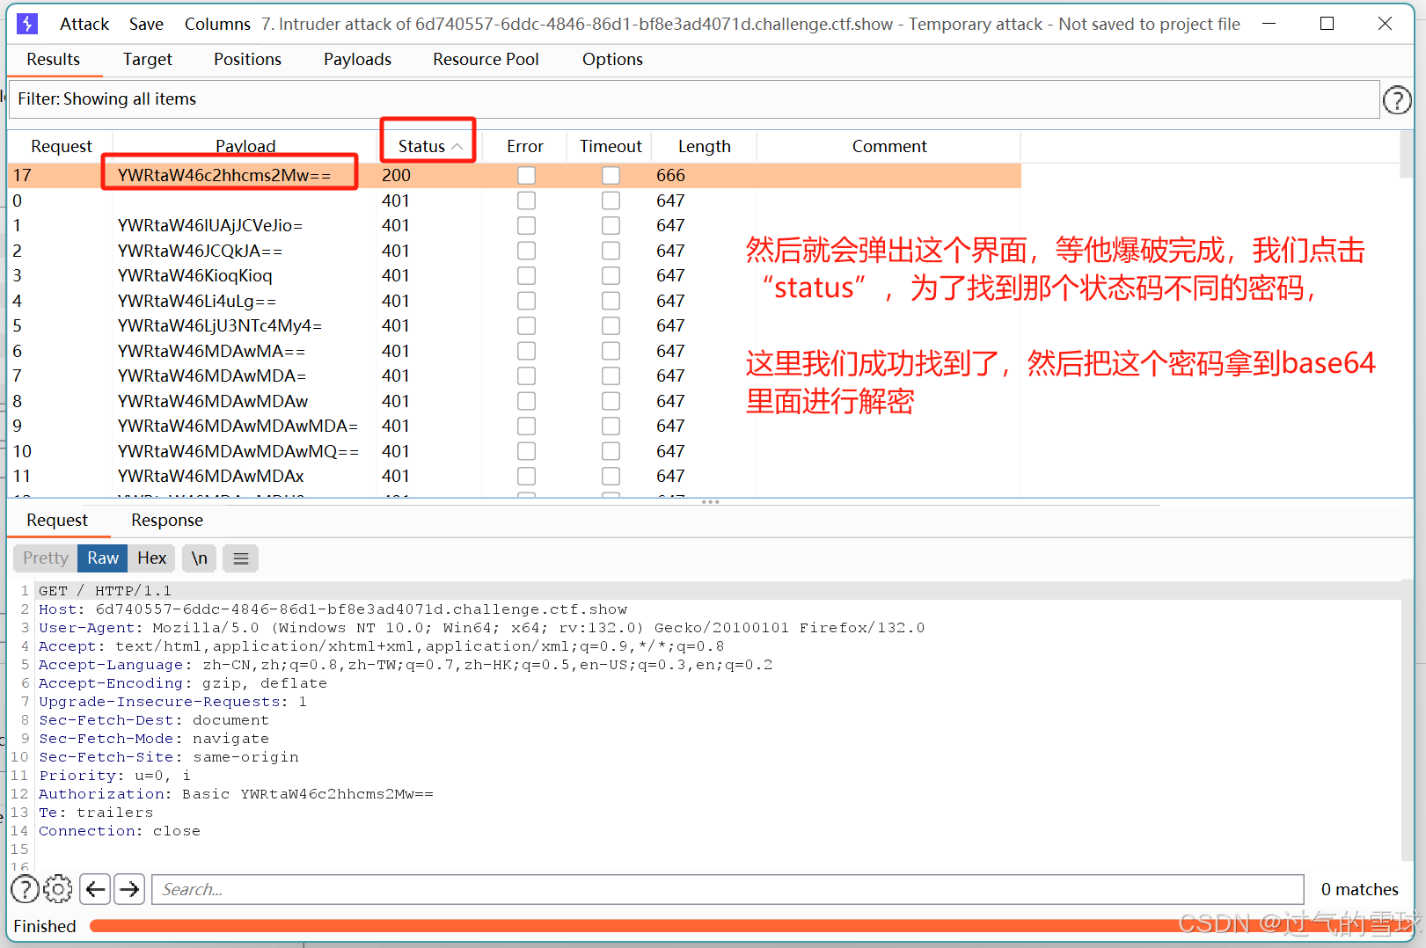The width and height of the screenshot is (1426, 948).
Task: Open the search settings gear icon
Action: pyautogui.click(x=58, y=889)
